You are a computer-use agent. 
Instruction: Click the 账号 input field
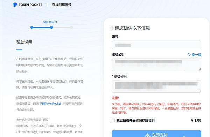[156, 45]
